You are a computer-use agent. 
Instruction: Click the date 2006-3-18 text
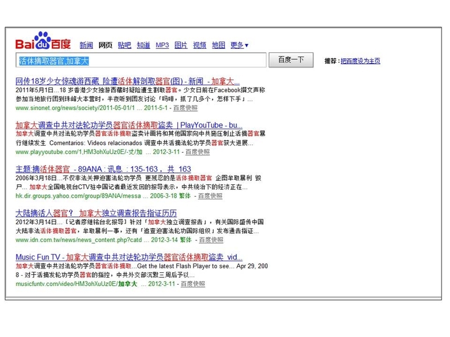coord(164,196)
